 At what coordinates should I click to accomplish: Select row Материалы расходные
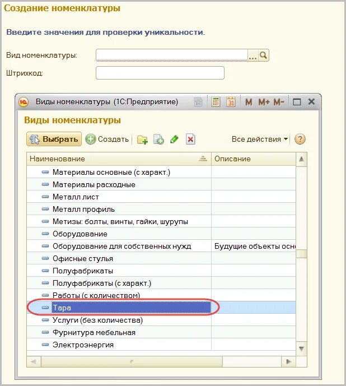click(161, 185)
